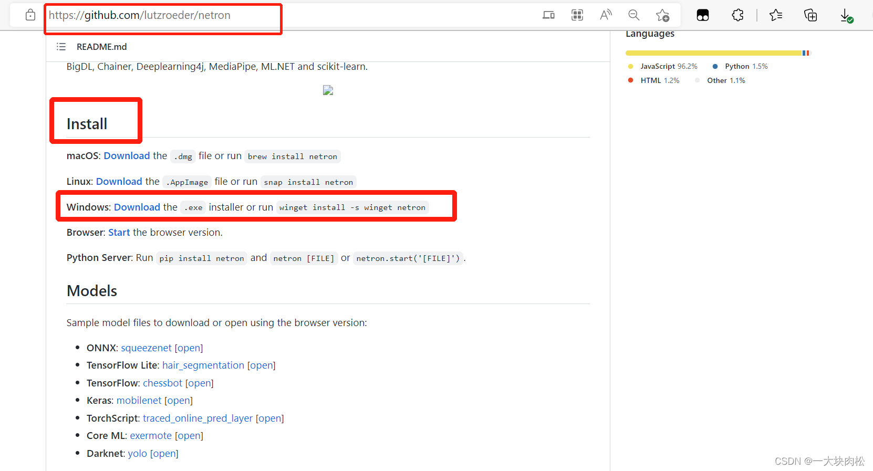873x471 pixels.
Task: Open the Downloads icon with the green check
Action: (846, 16)
